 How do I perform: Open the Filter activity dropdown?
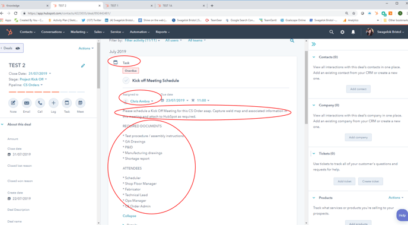(142, 40)
